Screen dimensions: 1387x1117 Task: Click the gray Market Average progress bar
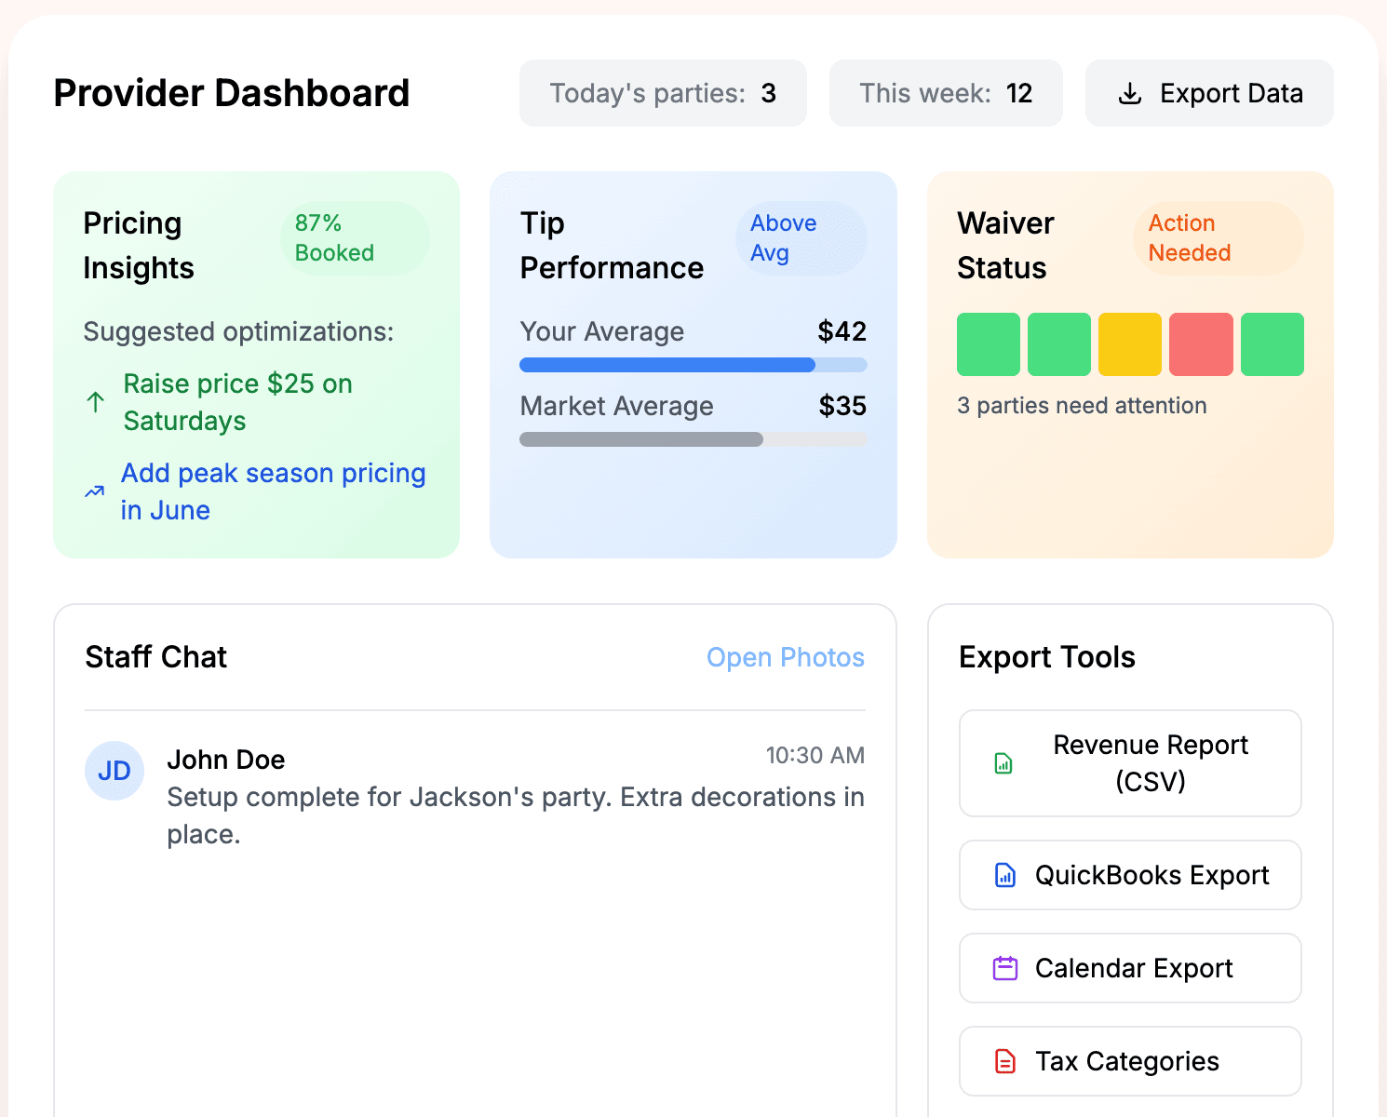click(641, 439)
